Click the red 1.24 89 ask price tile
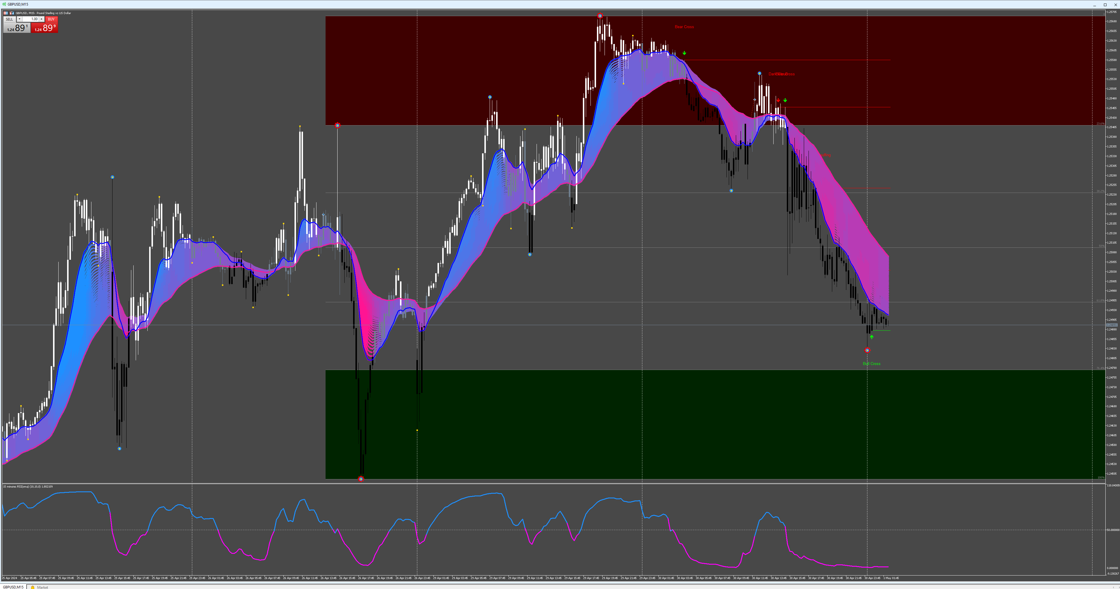The height and width of the screenshot is (589, 1120). [45, 28]
